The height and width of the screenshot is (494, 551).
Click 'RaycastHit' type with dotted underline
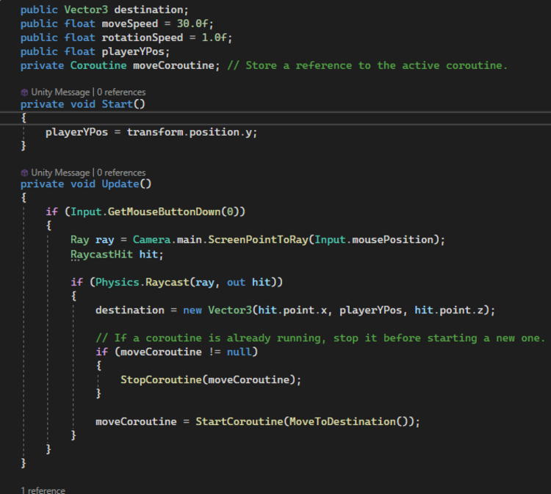pyautogui.click(x=101, y=254)
